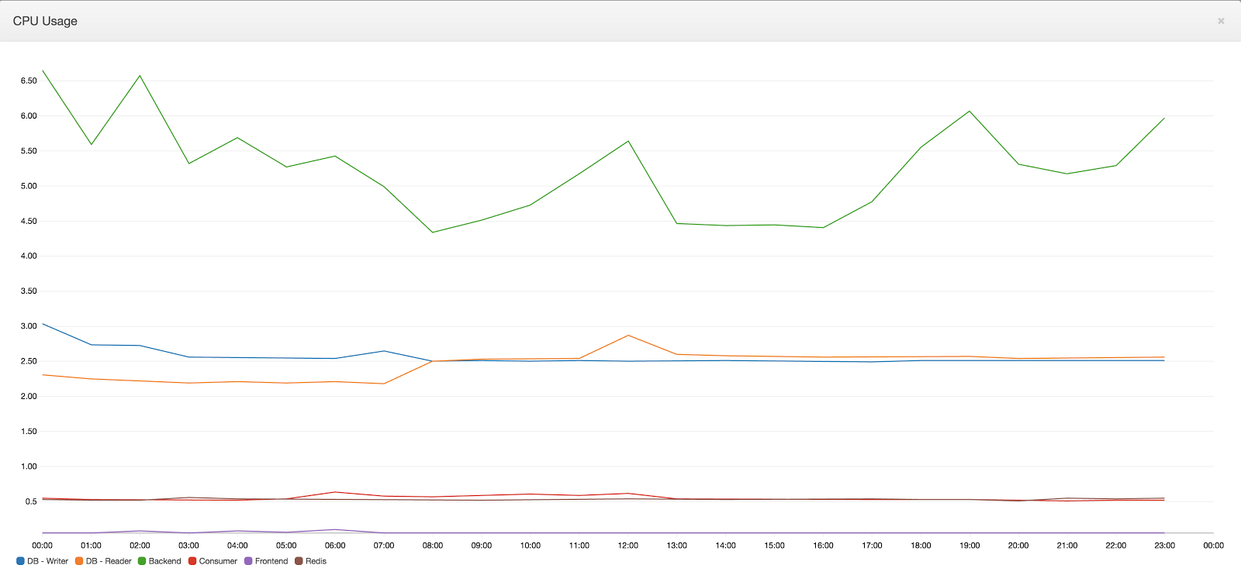Click the 5.50 y-axis label
Image resolution: width=1241 pixels, height=582 pixels.
coord(29,151)
